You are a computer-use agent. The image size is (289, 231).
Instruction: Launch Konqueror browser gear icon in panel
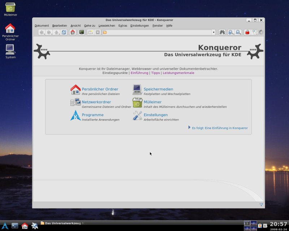[35, 226]
